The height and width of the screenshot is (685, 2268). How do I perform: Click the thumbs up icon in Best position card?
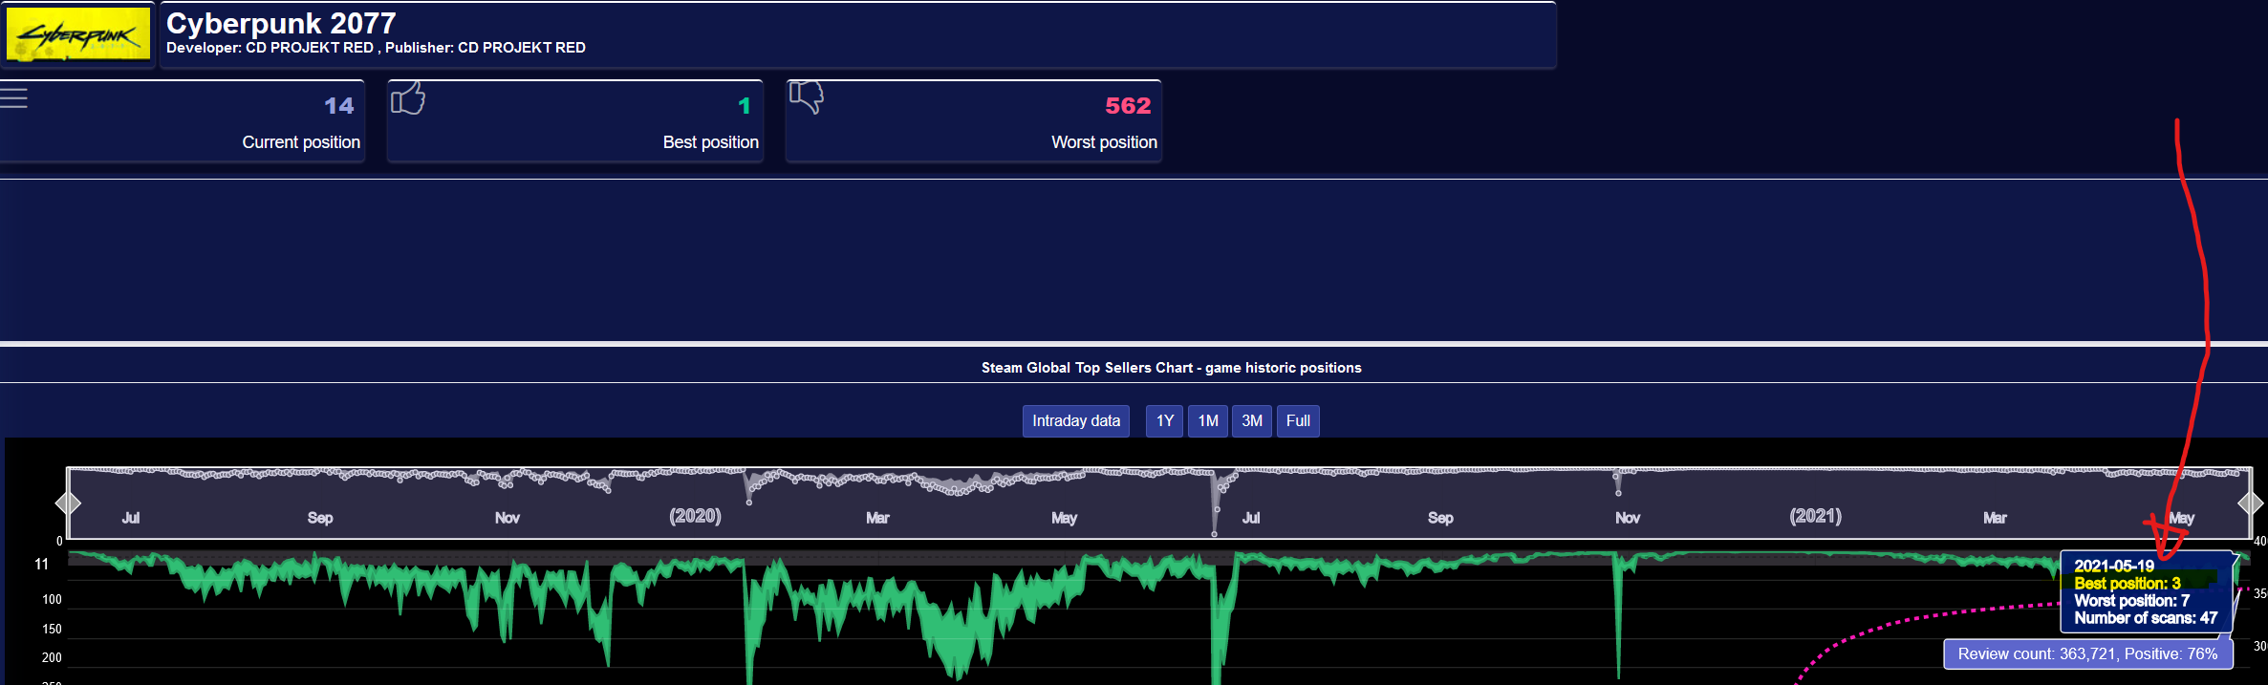(x=408, y=97)
